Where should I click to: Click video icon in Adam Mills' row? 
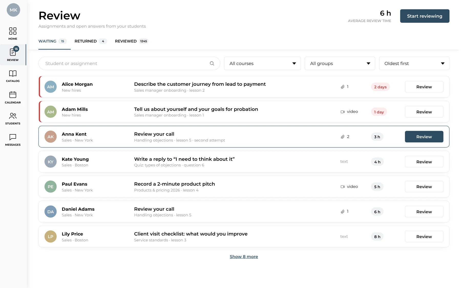(343, 112)
